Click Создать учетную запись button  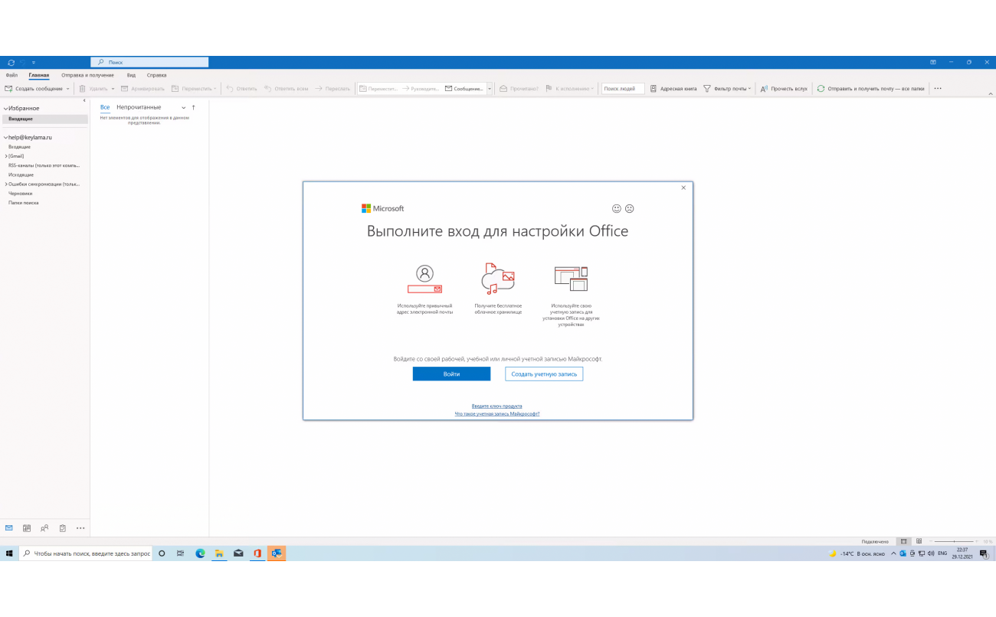(544, 374)
